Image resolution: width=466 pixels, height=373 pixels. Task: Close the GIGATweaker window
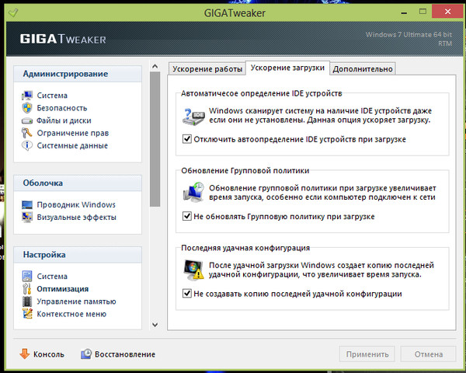[447, 12]
